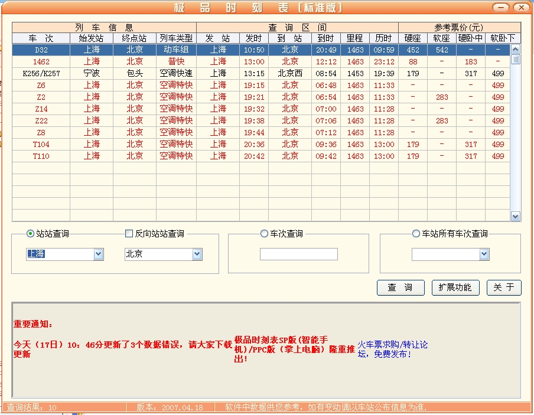The image size is (534, 415).
Task: Click the 542 soft seat price cell
Action: [x=442, y=50]
